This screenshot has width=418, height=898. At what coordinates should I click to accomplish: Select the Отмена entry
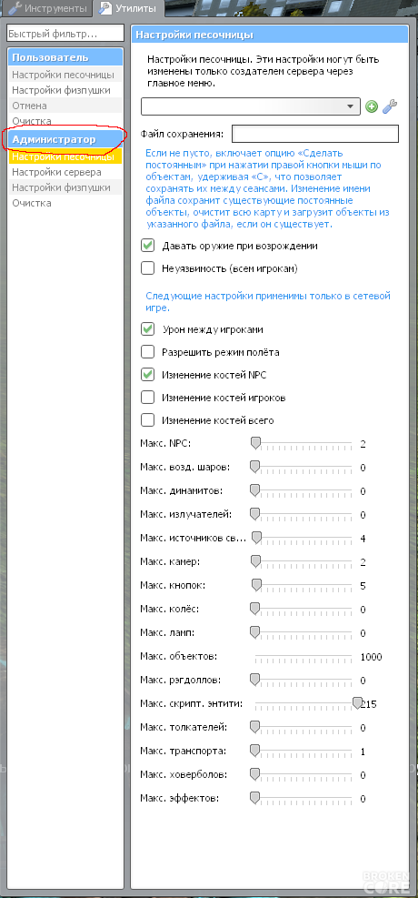(65, 106)
